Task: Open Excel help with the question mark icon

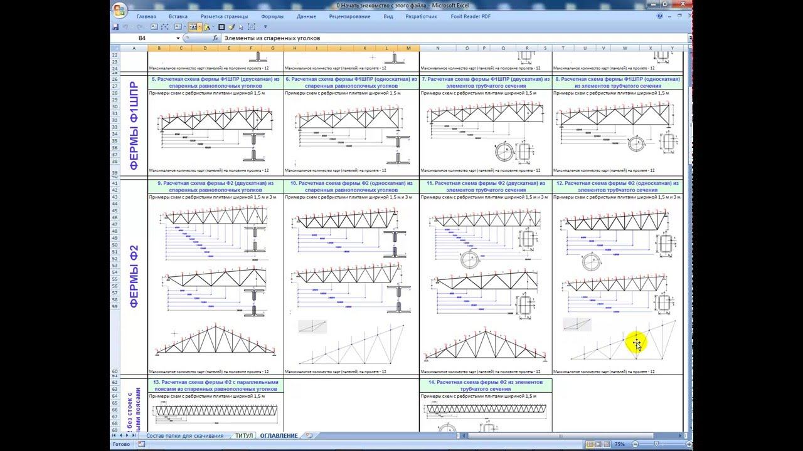Action: [661, 16]
